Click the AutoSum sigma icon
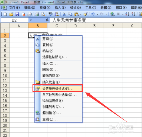Screen dimensions: 142x137 tap(118, 14)
